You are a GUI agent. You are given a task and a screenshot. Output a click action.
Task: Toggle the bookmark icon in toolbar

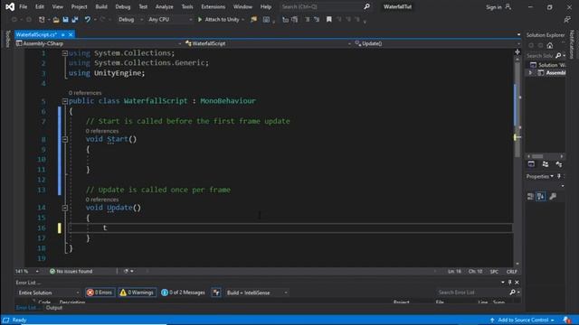[x=328, y=20]
